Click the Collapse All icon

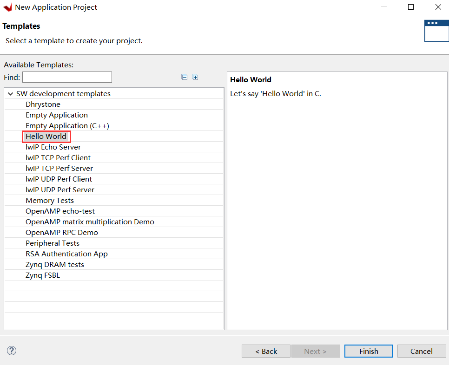185,77
